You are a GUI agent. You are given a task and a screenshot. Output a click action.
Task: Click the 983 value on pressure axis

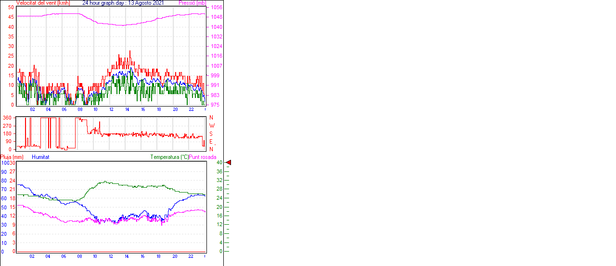pyautogui.click(x=216, y=95)
